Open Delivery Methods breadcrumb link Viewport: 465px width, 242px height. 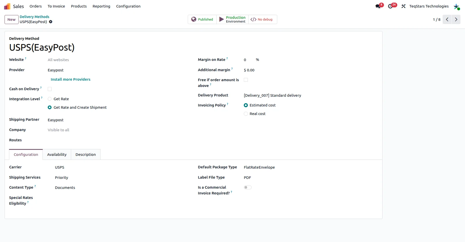click(34, 17)
